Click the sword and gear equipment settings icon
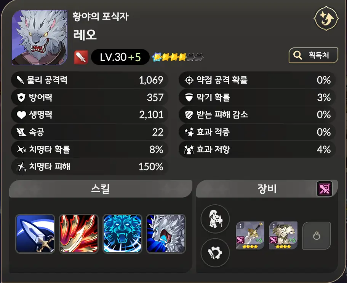 [215, 253]
